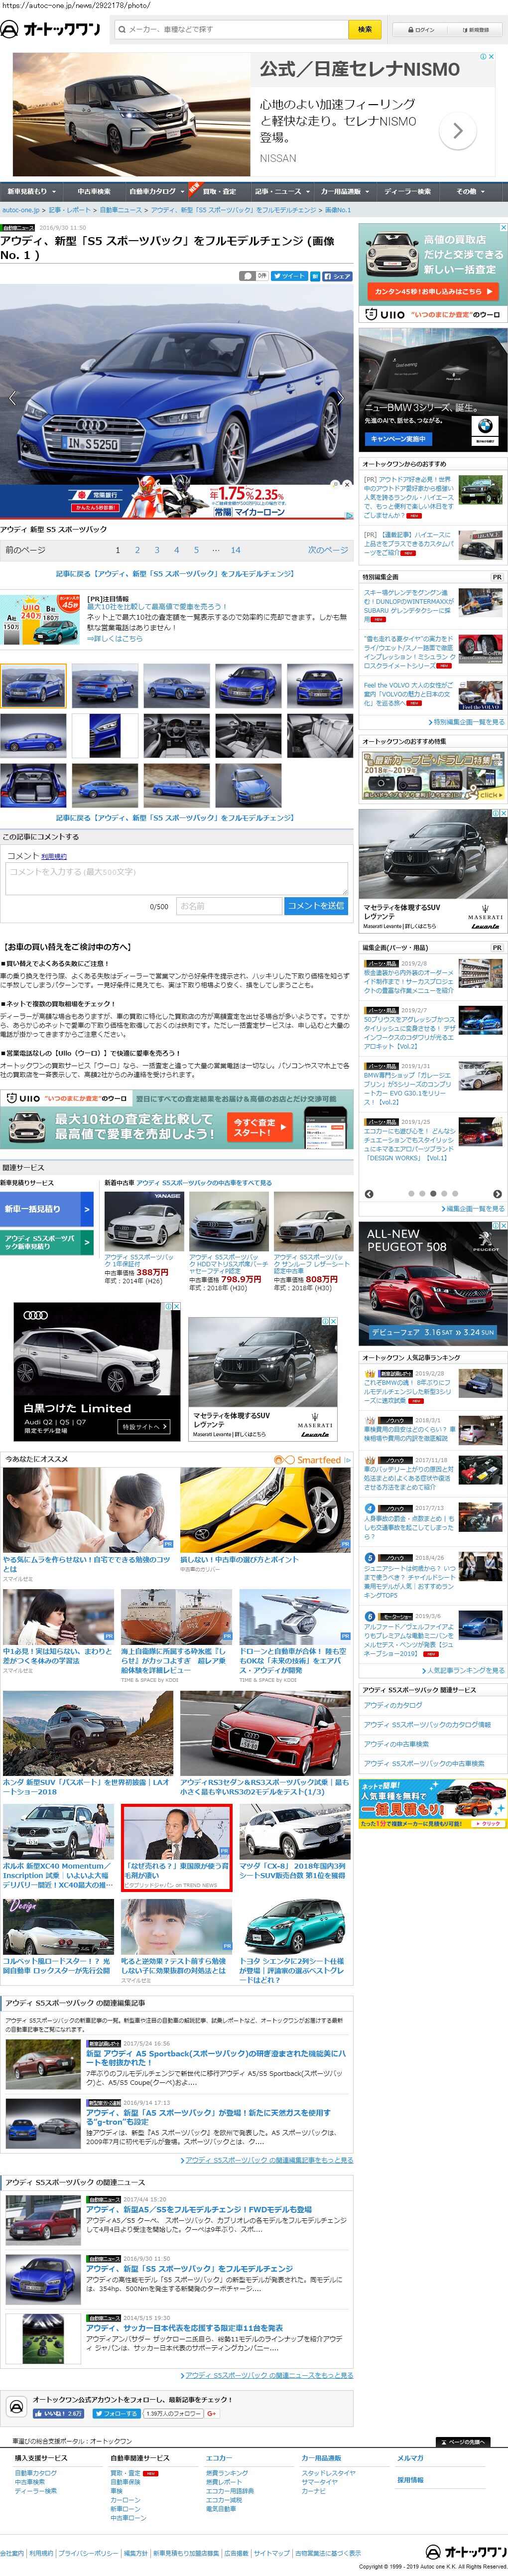Click アウディ S5スポーツバック新車見積り green button

pyautogui.click(x=46, y=1242)
